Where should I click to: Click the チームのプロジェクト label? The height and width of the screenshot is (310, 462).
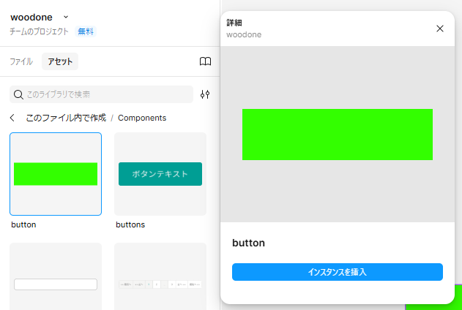click(40, 31)
